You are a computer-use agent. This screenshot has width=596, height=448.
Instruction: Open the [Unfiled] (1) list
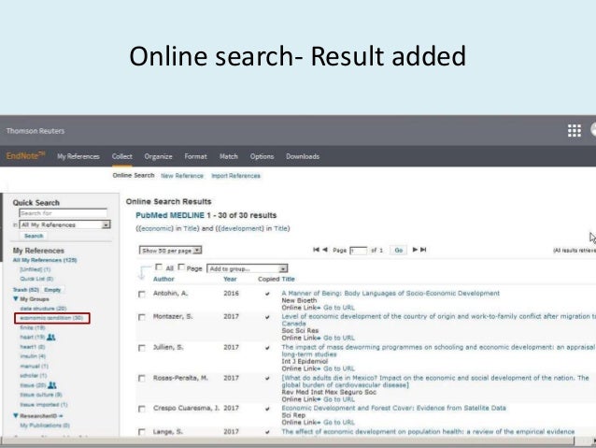click(x=35, y=269)
